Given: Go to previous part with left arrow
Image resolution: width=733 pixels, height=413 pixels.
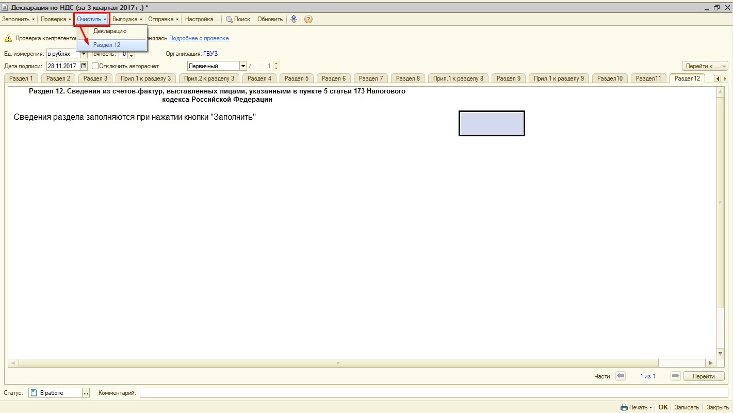Looking at the screenshot, I should pyautogui.click(x=621, y=376).
